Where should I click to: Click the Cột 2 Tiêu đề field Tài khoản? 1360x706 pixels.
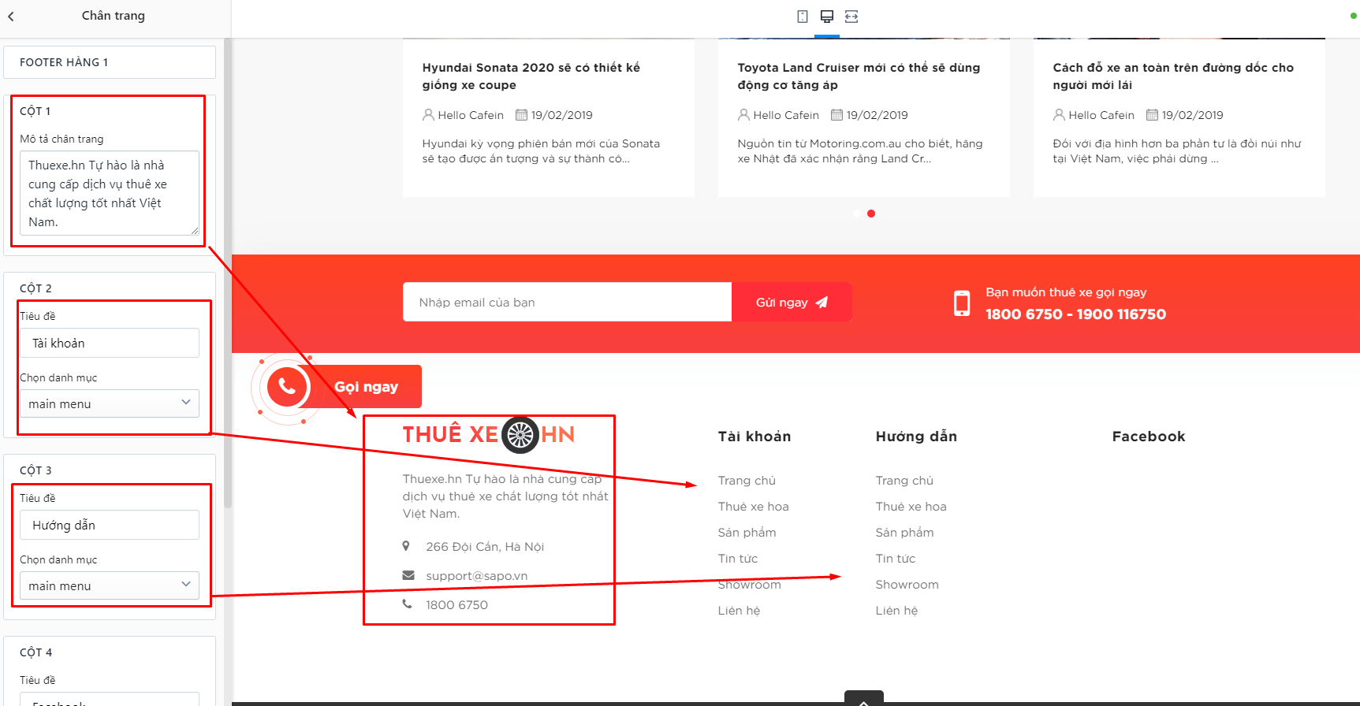110,343
